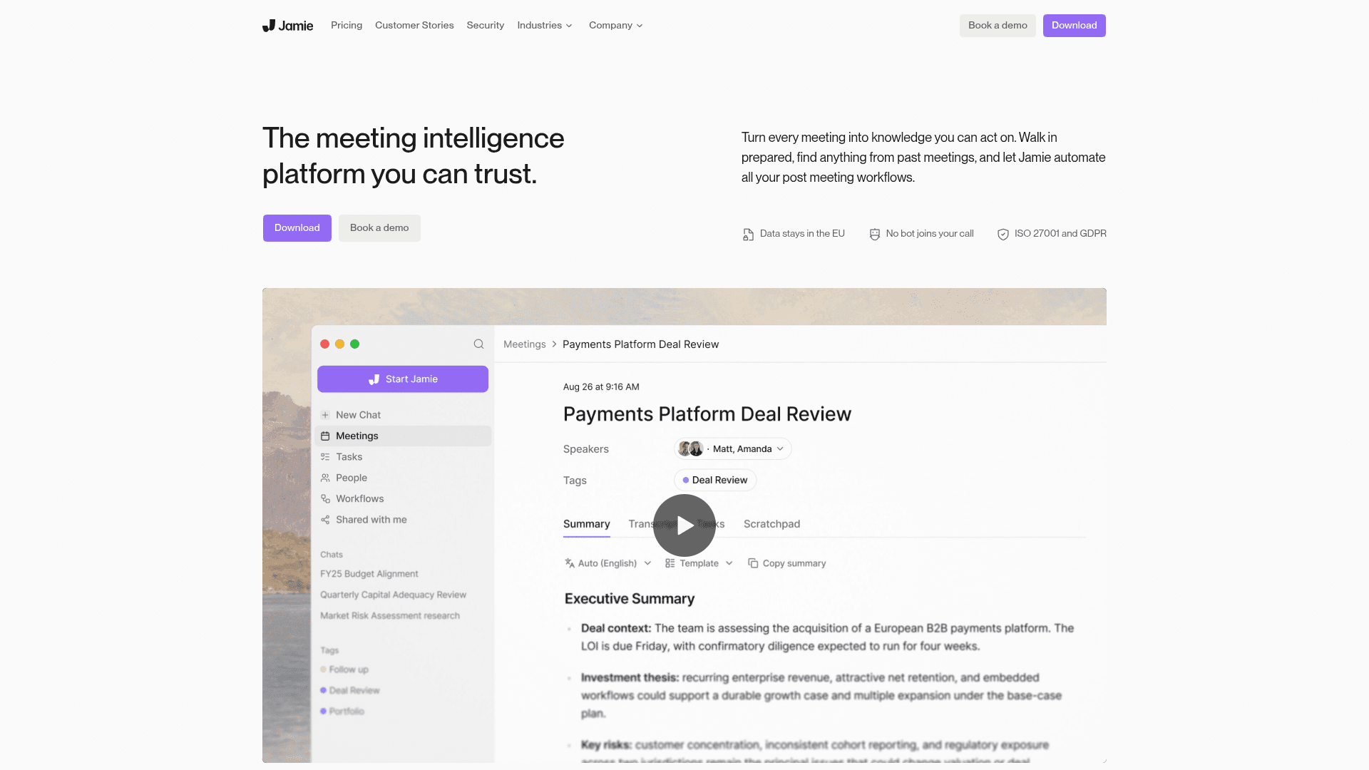Click Payments Platform Deal Review breadcrumb
Viewport: 1369px width, 770px height.
click(x=640, y=344)
